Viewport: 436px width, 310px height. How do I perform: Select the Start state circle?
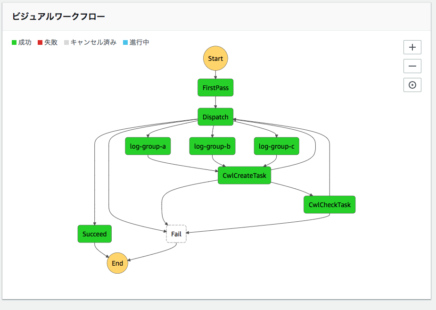[x=215, y=59]
